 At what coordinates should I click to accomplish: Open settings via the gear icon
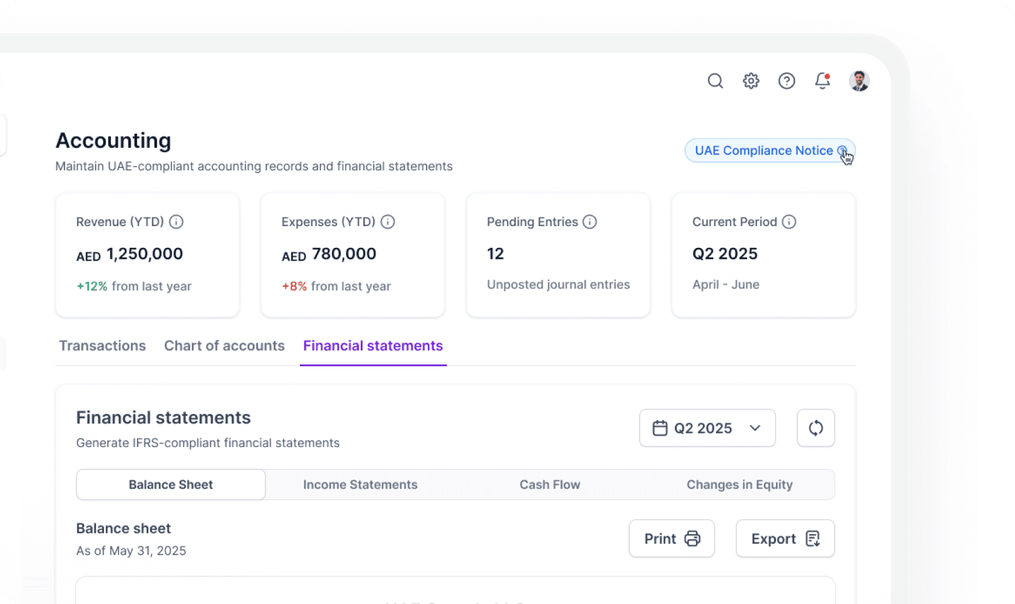point(751,81)
